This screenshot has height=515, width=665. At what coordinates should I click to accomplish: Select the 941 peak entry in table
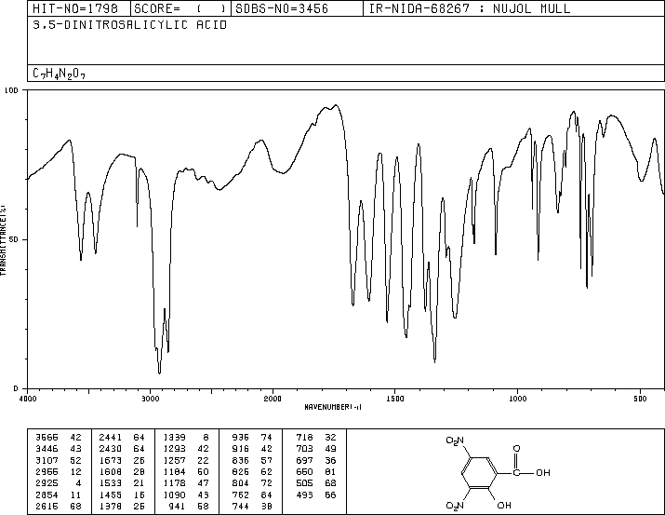pyautogui.click(x=188, y=506)
